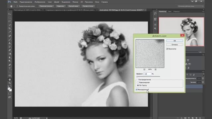Select the History Brush tool
The height and width of the screenshot is (119, 212).
point(10,47)
